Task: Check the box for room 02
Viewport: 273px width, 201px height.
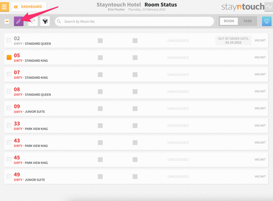Action: click(x=9, y=40)
